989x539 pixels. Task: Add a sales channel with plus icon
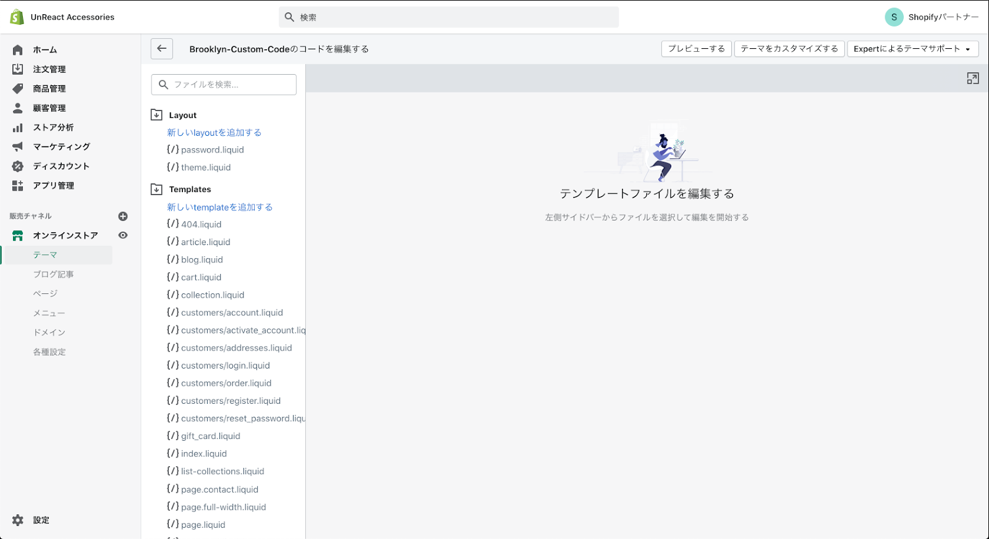[x=123, y=216]
